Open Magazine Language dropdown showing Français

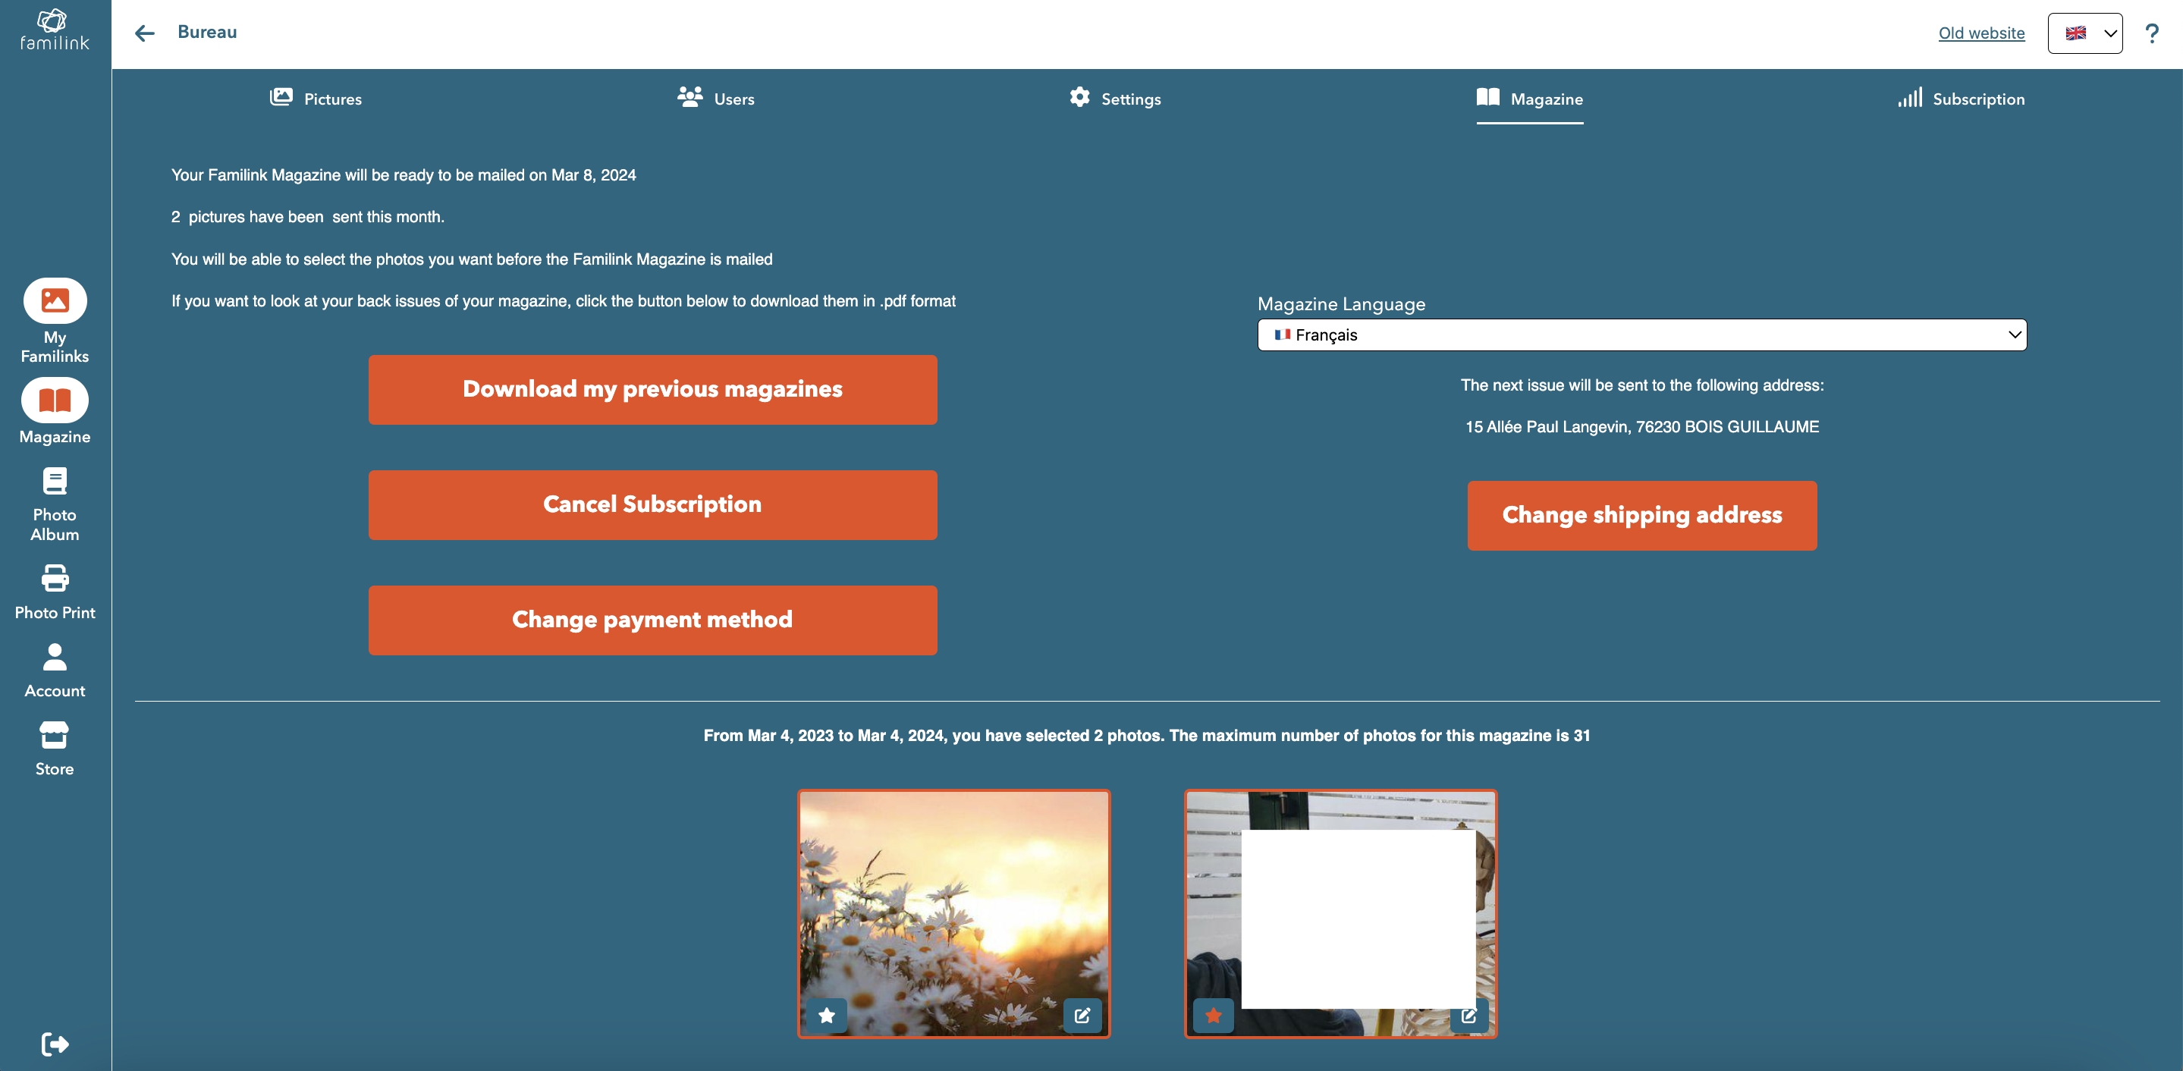[1641, 334]
